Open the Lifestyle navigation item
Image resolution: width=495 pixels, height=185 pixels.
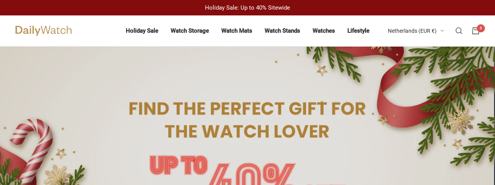click(358, 31)
